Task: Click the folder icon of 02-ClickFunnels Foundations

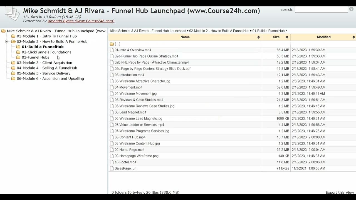Action: coord(18,52)
